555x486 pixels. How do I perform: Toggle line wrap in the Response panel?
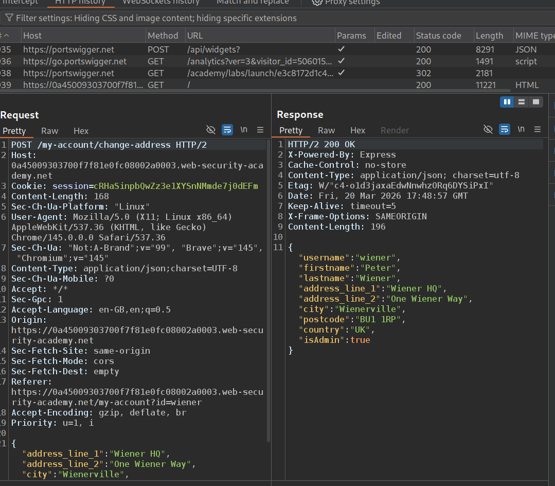(505, 130)
